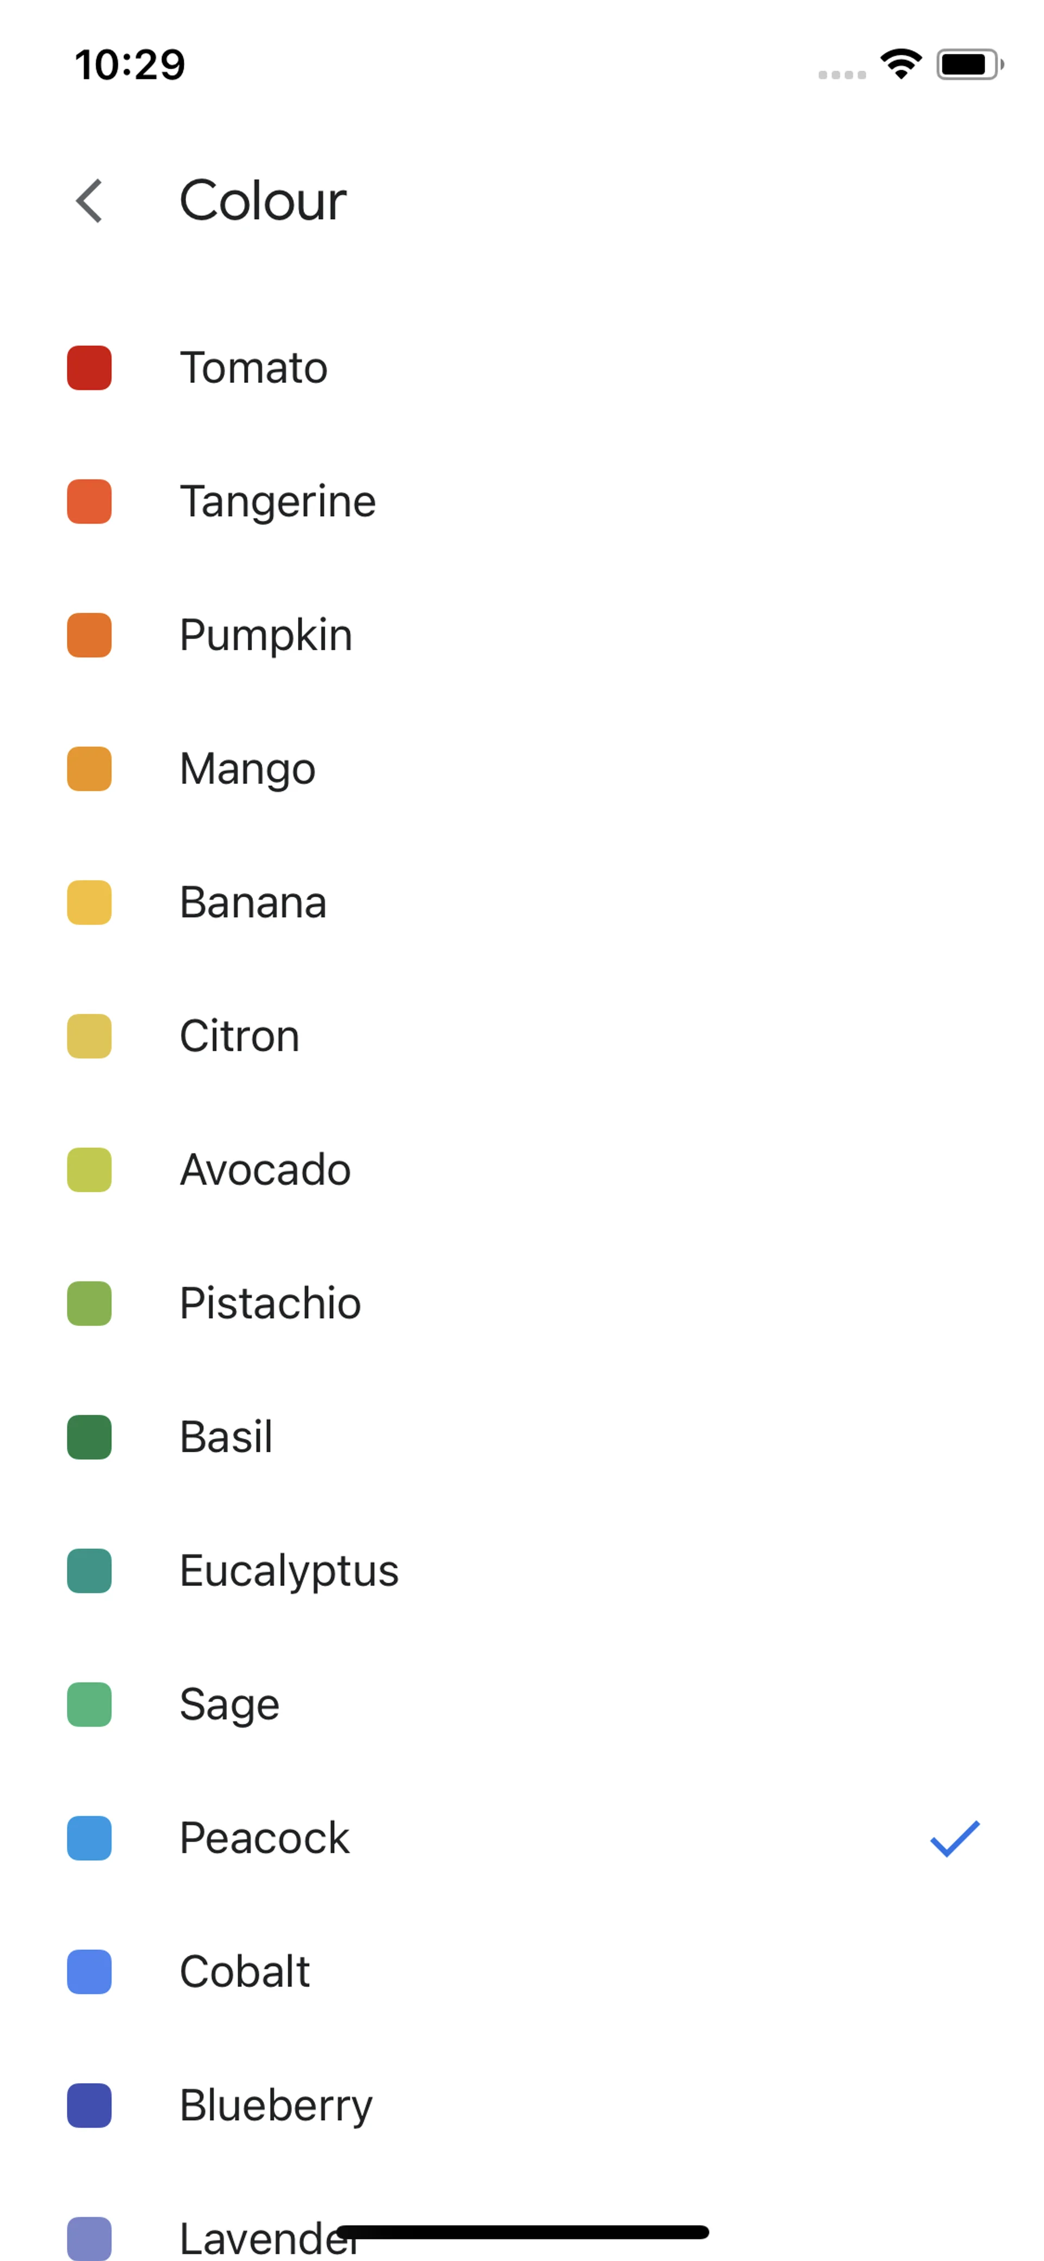Viewport: 1044px width, 2261px height.
Task: Tap the Wi-Fi status icon
Action: [900, 64]
